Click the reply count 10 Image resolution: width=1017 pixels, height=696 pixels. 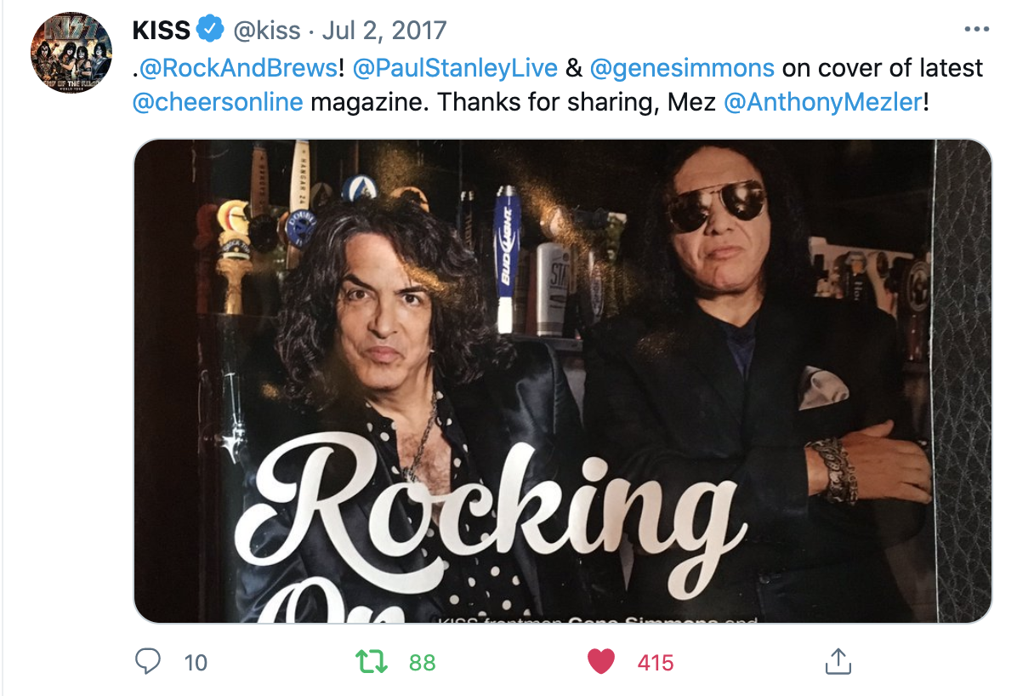click(x=196, y=662)
